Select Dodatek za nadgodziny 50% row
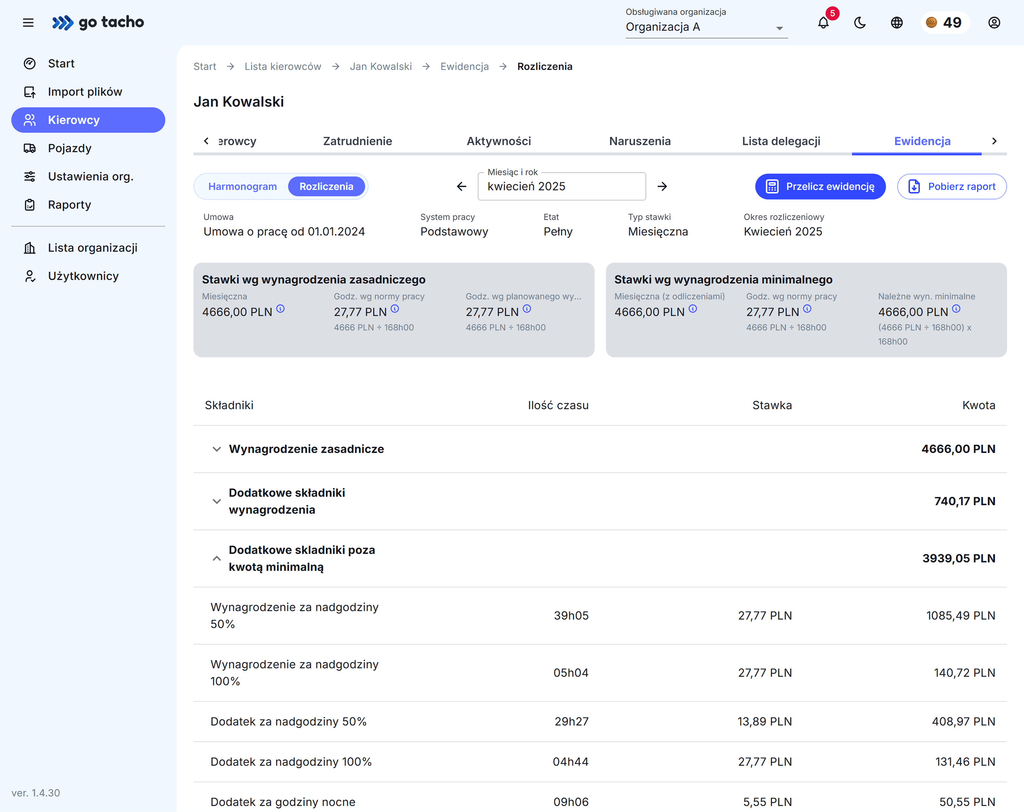Image resolution: width=1024 pixels, height=812 pixels. coord(600,721)
